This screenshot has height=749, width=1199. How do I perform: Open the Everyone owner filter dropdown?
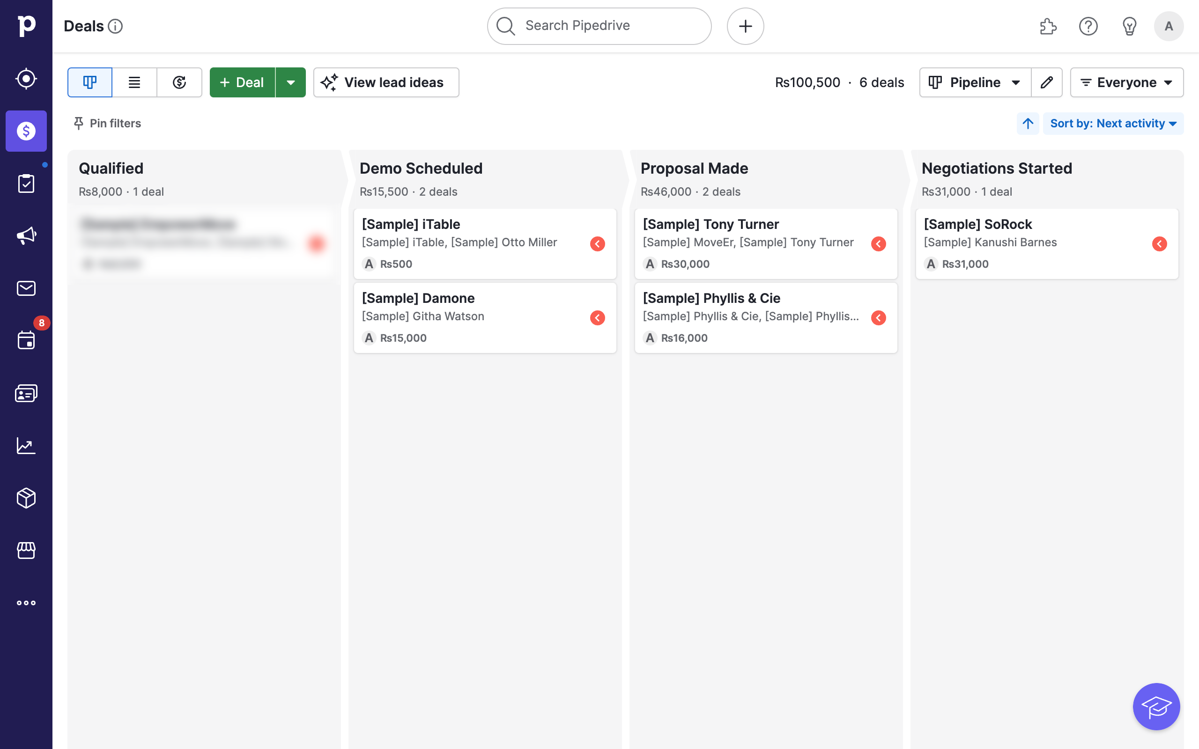click(1126, 82)
